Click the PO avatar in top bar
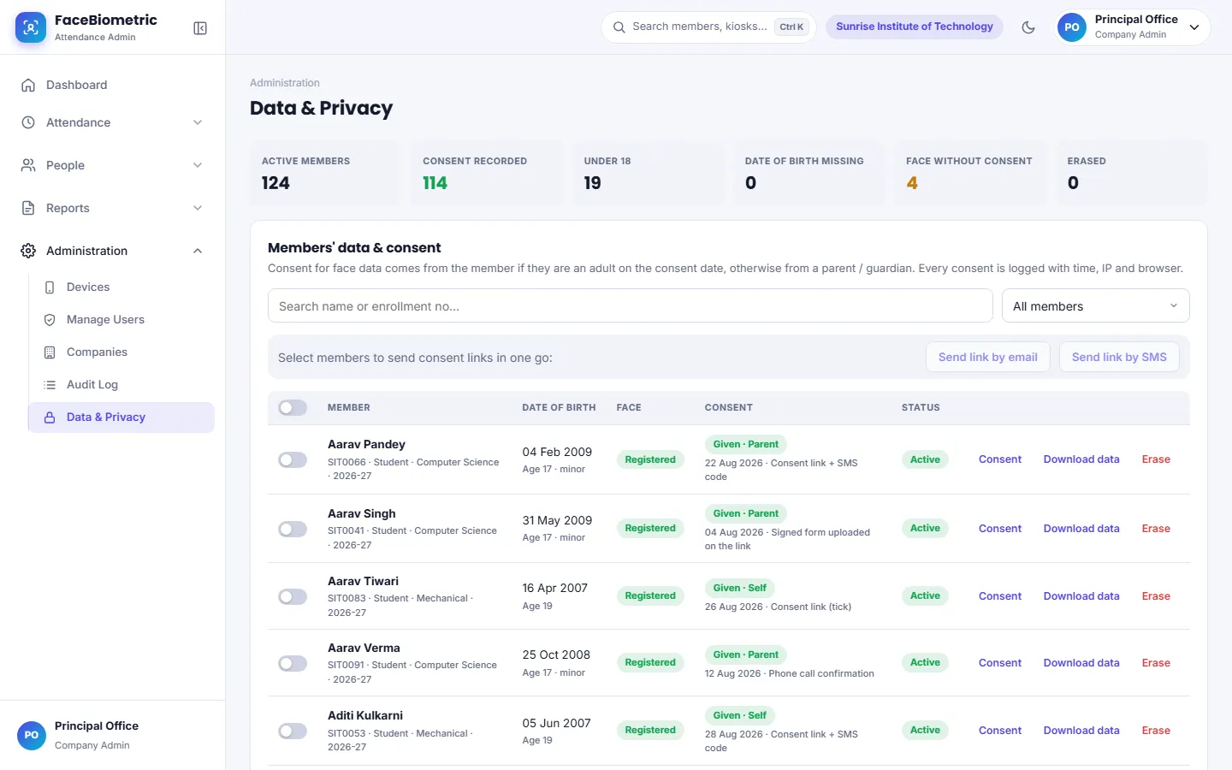This screenshot has height=770, width=1232. tap(1072, 27)
